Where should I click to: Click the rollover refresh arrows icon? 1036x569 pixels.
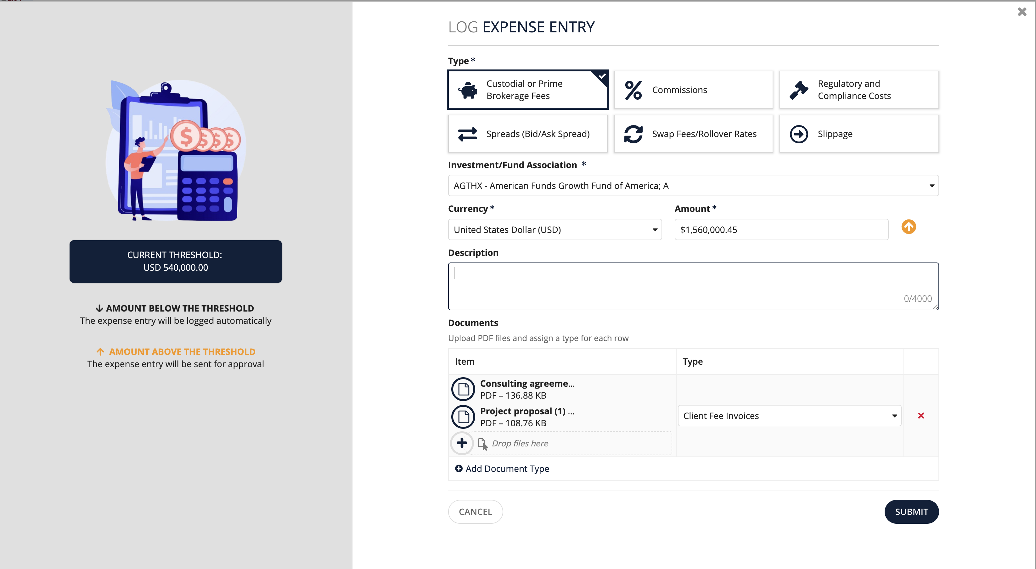coord(633,134)
